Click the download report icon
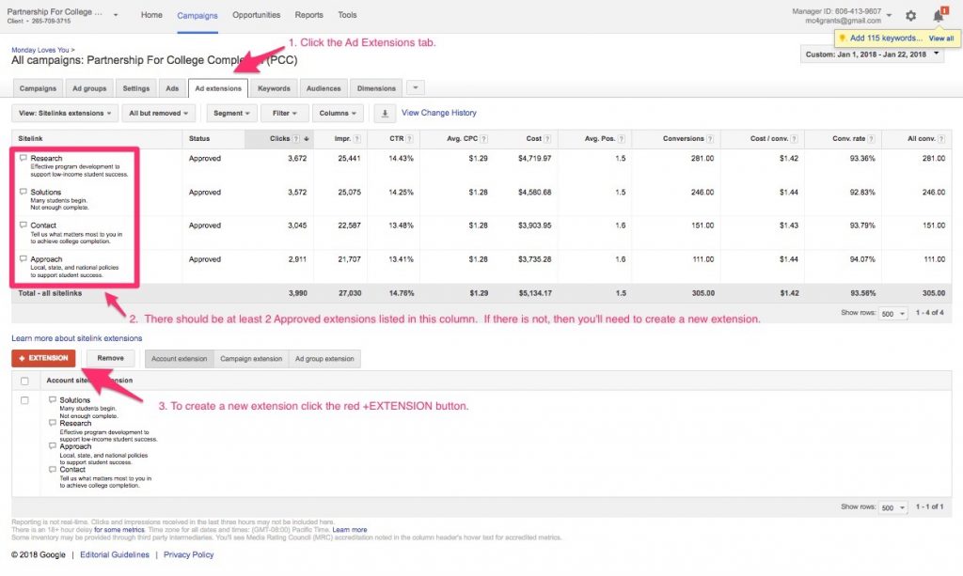Viewport: 963px width, 576px height. tap(385, 114)
